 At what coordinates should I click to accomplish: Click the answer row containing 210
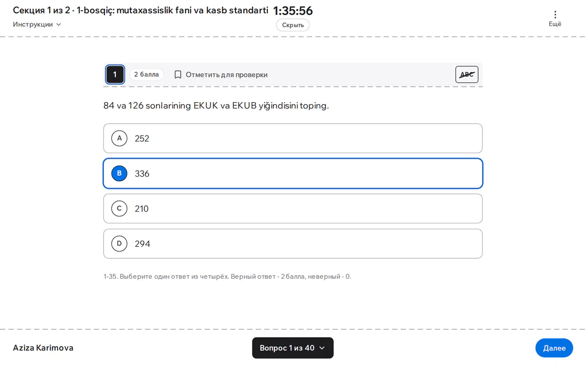[293, 209]
